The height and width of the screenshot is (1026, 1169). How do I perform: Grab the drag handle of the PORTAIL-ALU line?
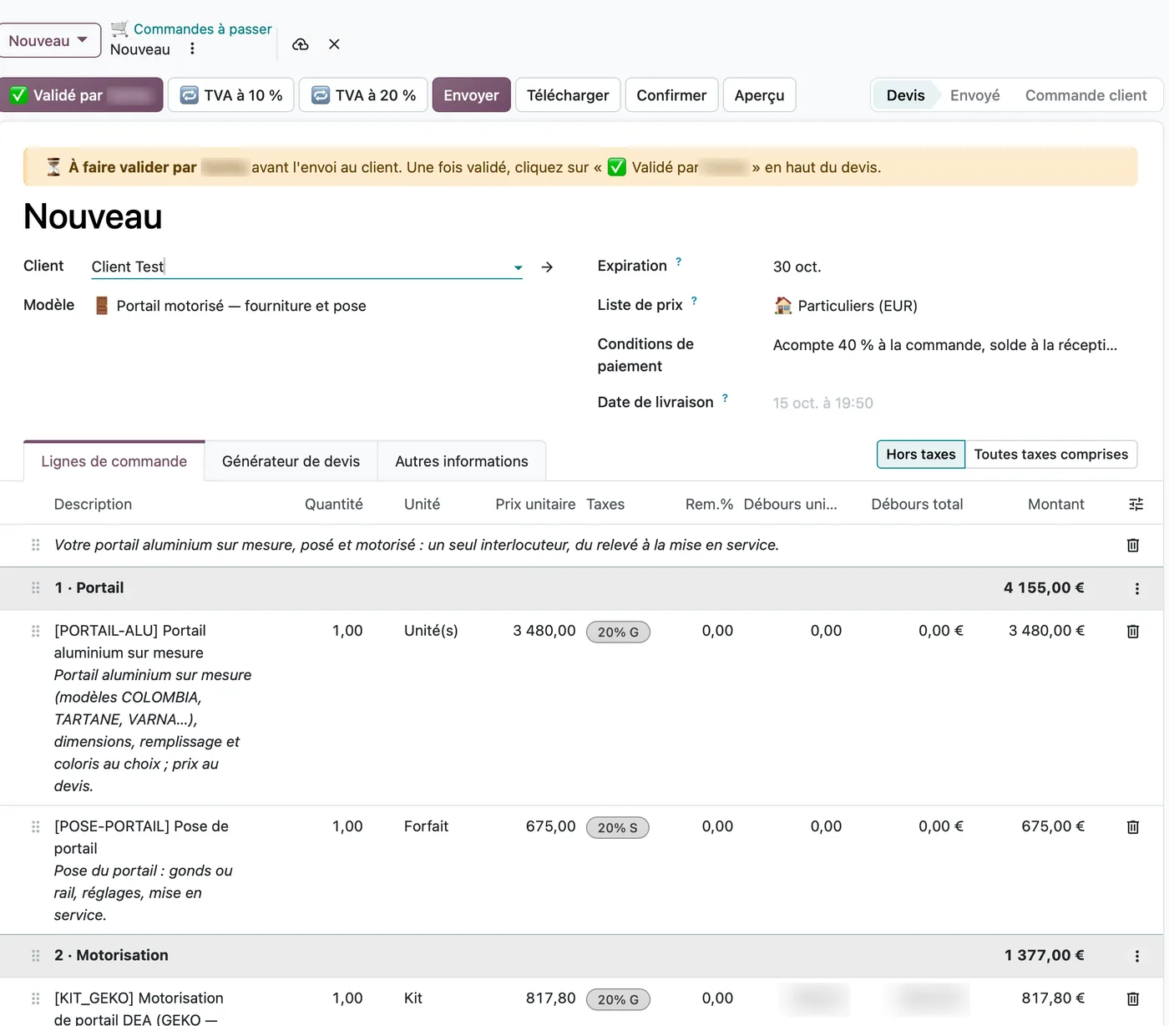pos(35,631)
